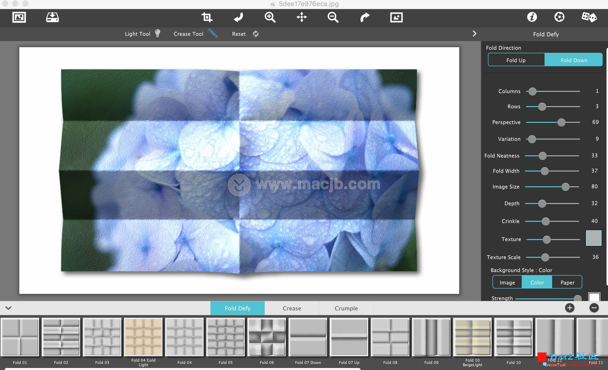Click the Fold Neatness slider handle
Screen dimensions: 608x370
[x=542, y=156]
